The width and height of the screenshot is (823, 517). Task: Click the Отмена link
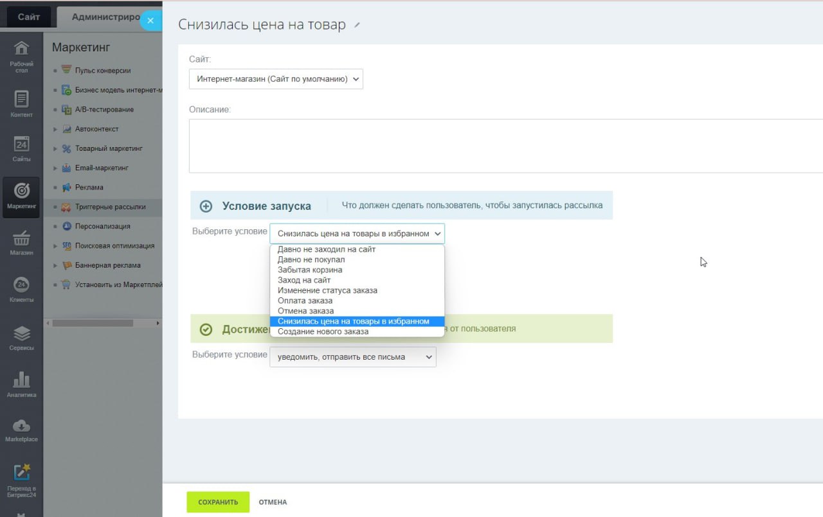point(273,502)
